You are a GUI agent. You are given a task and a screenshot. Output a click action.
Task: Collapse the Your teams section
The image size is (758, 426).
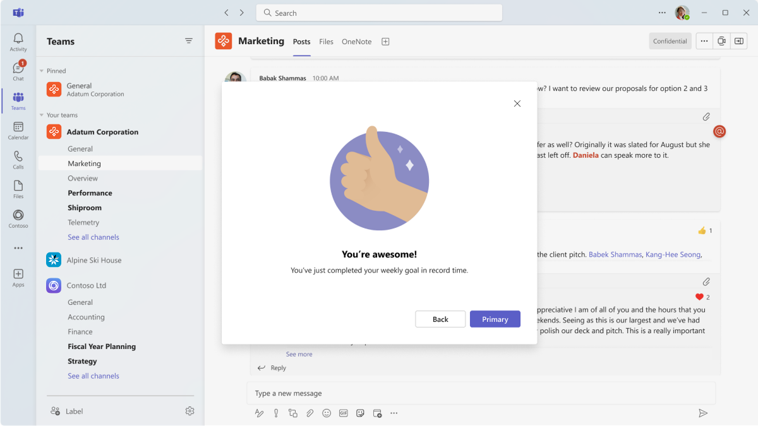(x=42, y=115)
